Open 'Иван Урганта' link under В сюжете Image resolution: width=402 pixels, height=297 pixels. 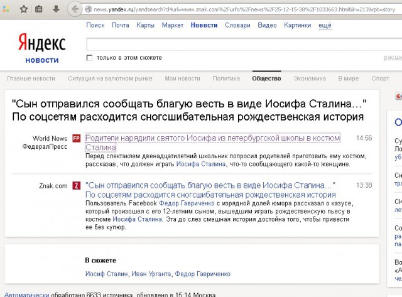[151, 274]
